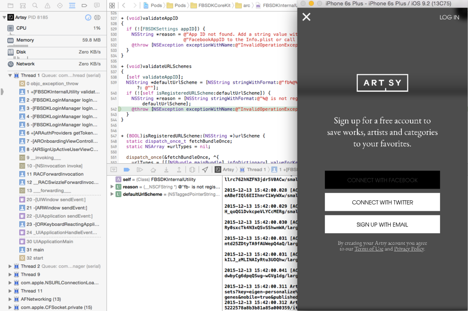Viewport: 468px width, 311px height.
Task: Click Pods project in jump bar
Action: (153, 5)
